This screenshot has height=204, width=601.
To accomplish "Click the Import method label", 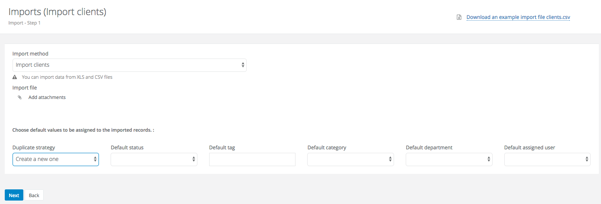I will tap(30, 54).
